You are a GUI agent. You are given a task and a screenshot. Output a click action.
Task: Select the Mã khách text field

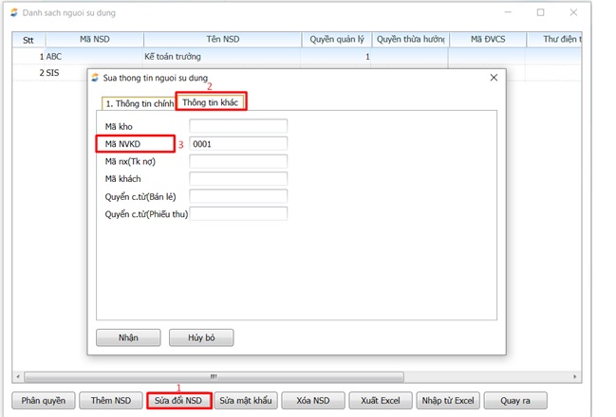click(237, 178)
